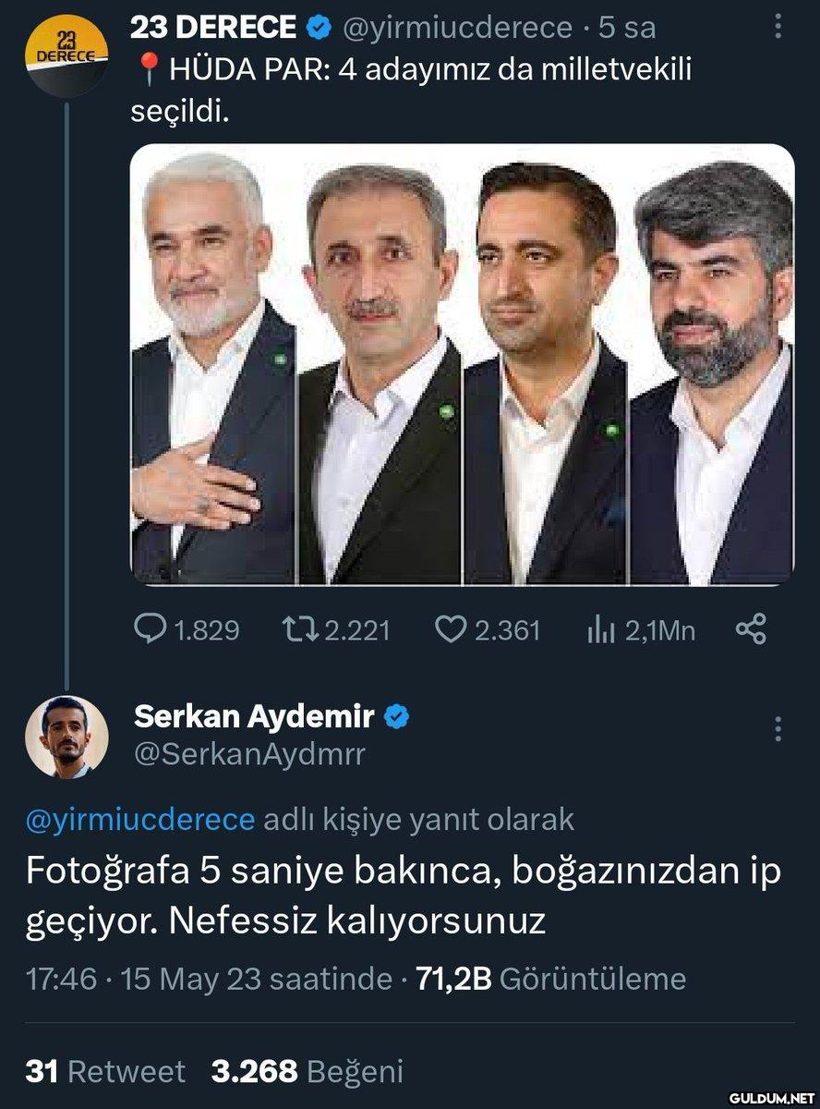
Task: View the list of 3.268 Beğeni
Action: pos(307,1071)
